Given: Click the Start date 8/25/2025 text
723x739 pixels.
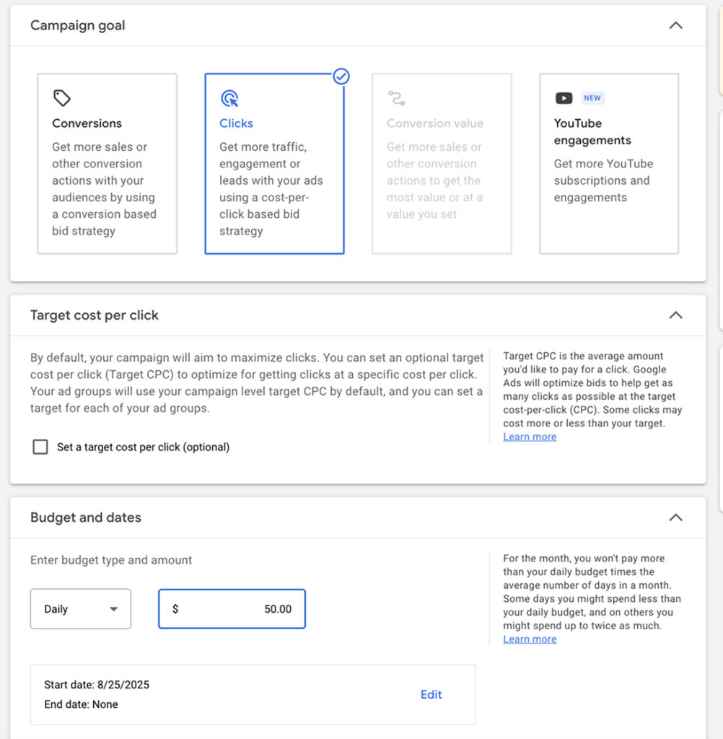Looking at the screenshot, I should (x=97, y=685).
